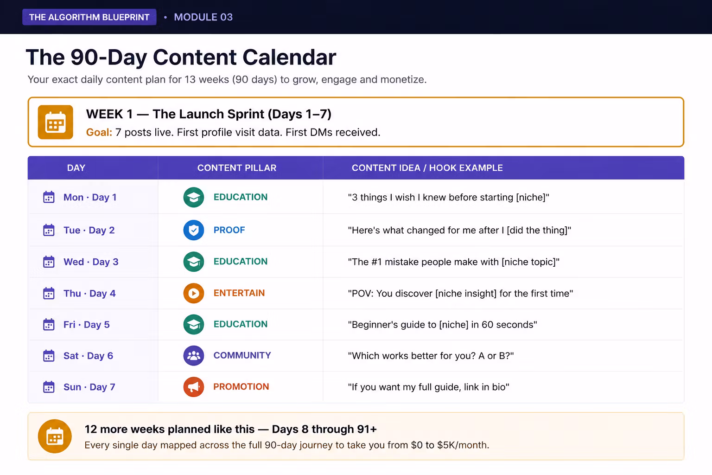Click the DAY column header
The image size is (712, 475).
[x=76, y=168]
